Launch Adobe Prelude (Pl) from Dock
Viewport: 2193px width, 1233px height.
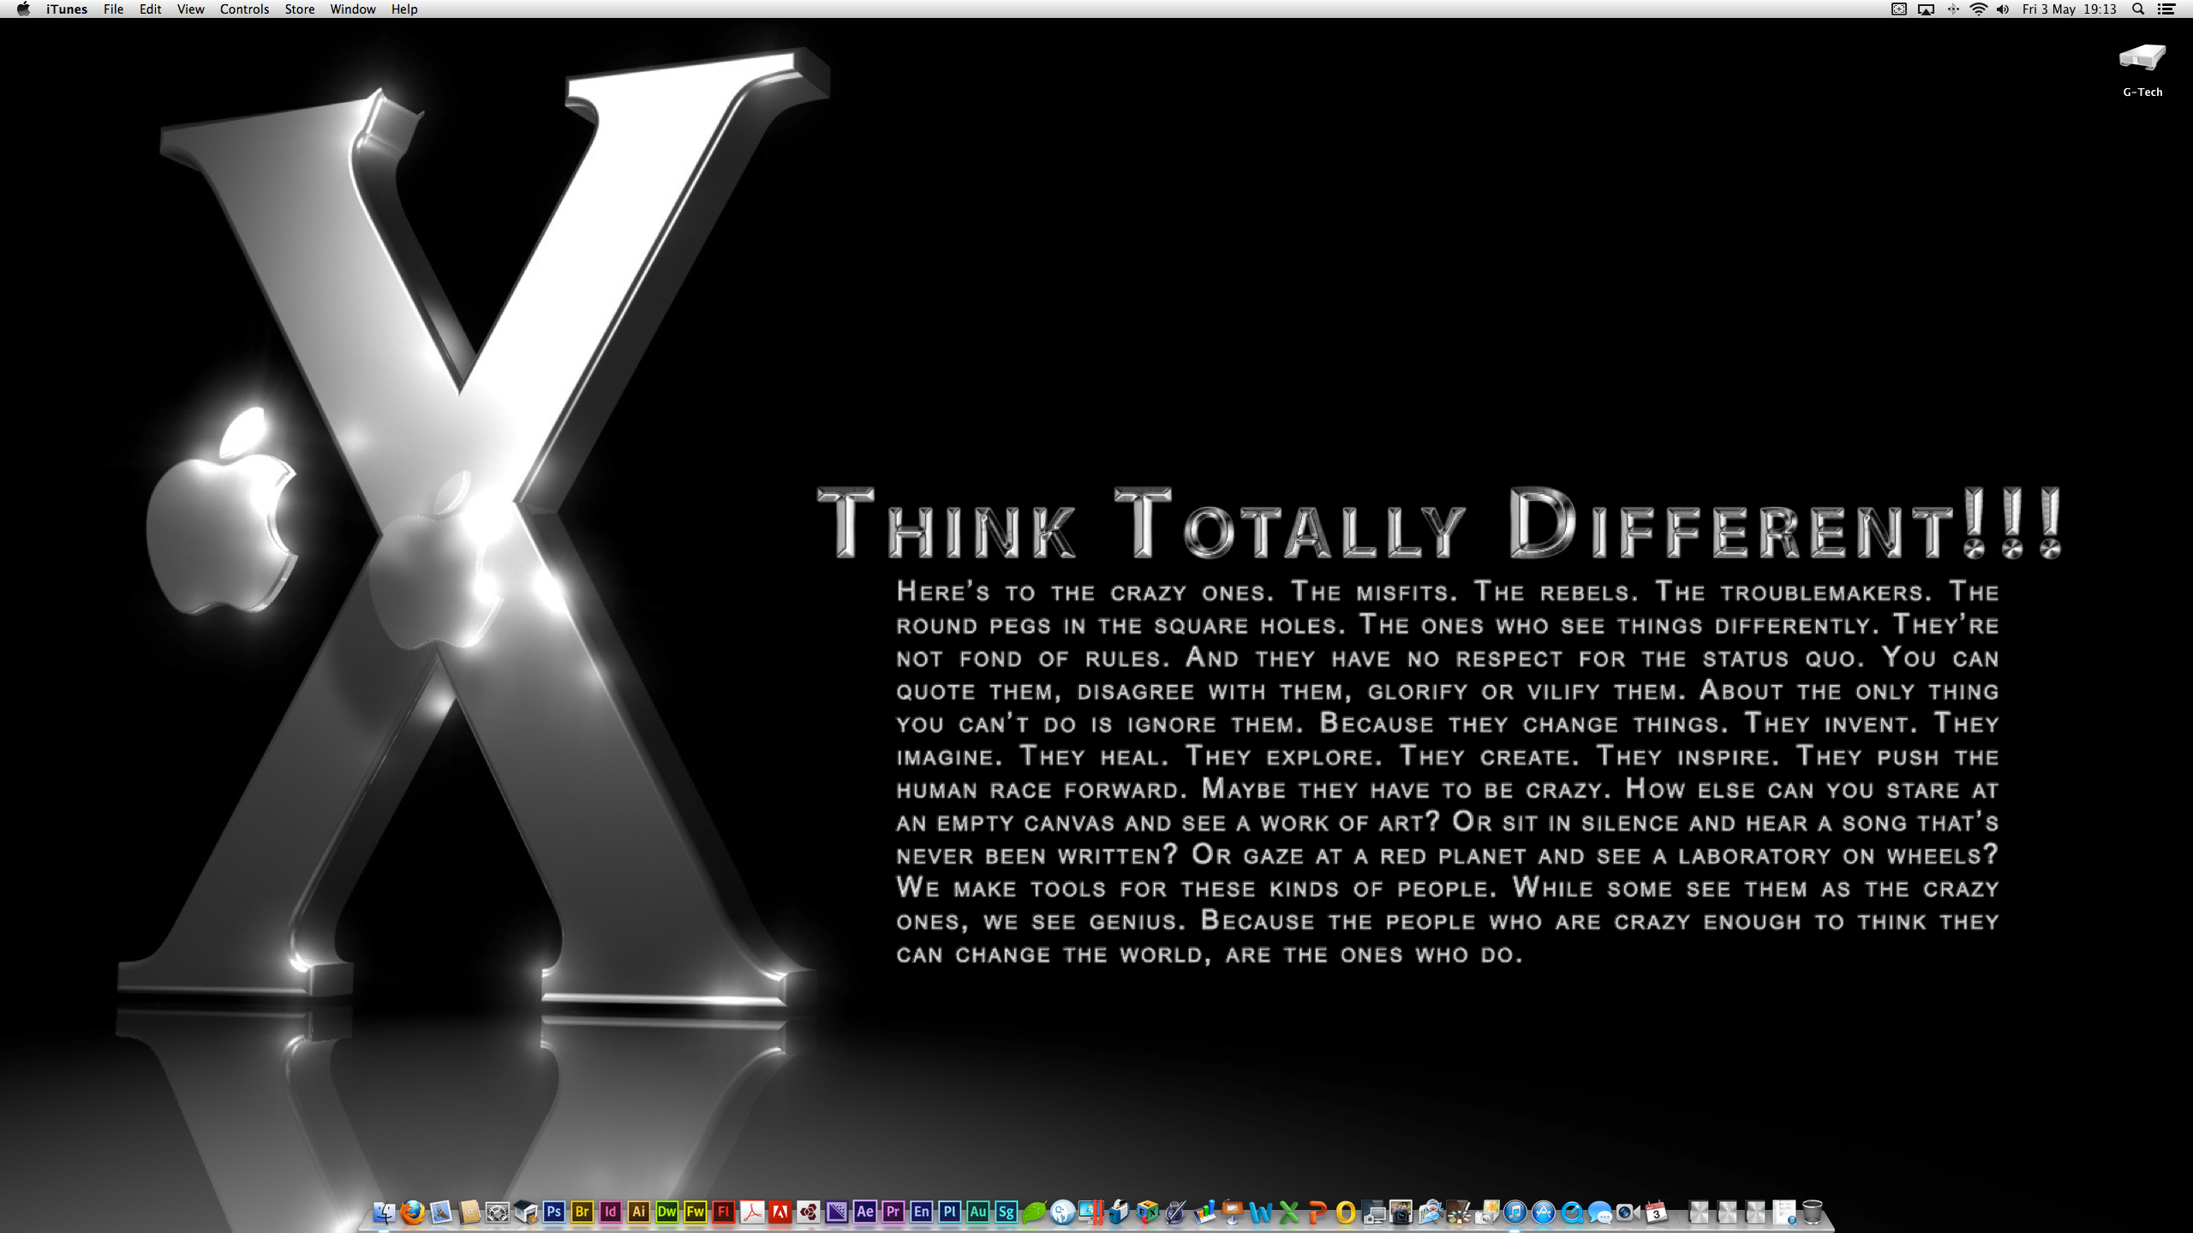[949, 1212]
